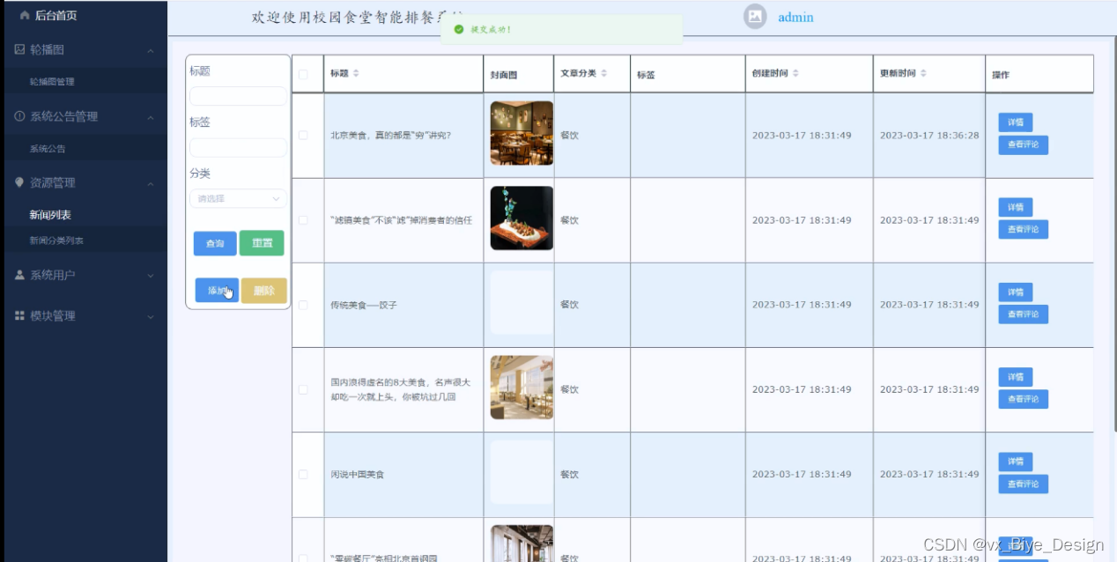Click the 传统美食—饺子 title text
Viewport: 1117px width, 562px height.
[364, 305]
